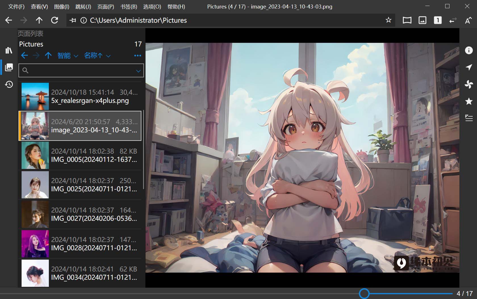This screenshot has height=299, width=477.
Task: Select the IMG_0005(20240112-1637 list entry
Action: tap(80, 155)
